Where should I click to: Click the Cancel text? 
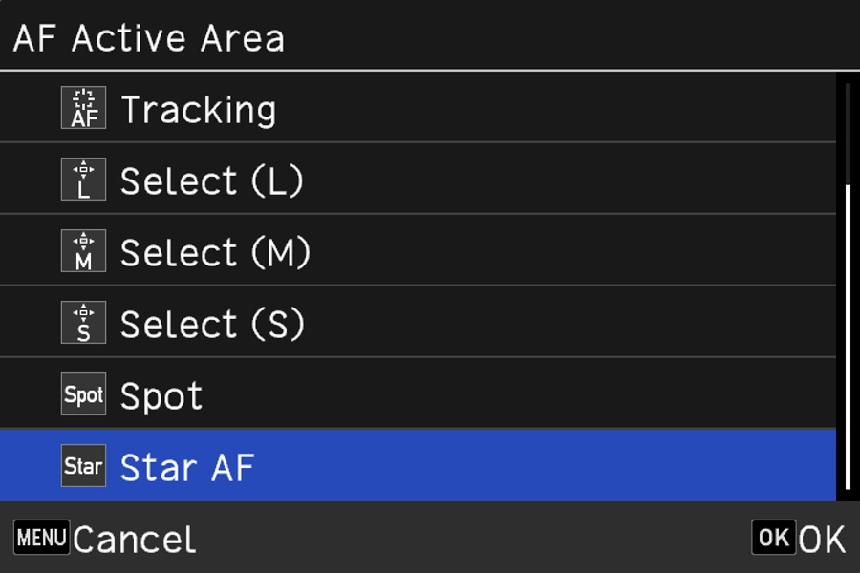pyautogui.click(x=134, y=540)
